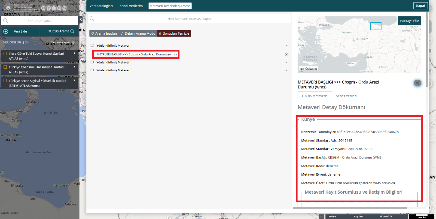Toggle the Türkiye Çöllesme Hassasiyet Haritasi layer checkbox
The height and width of the screenshot is (219, 436).
coord(5,67)
